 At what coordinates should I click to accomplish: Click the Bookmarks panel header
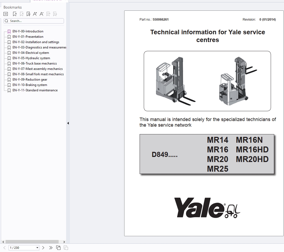(12, 7)
